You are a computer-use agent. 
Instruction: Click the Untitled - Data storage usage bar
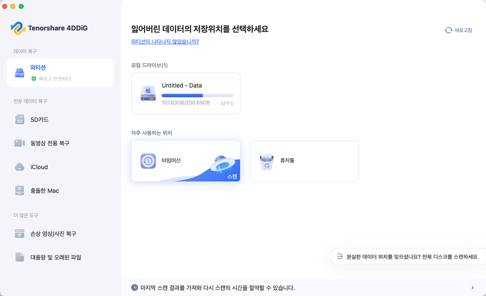click(x=197, y=95)
